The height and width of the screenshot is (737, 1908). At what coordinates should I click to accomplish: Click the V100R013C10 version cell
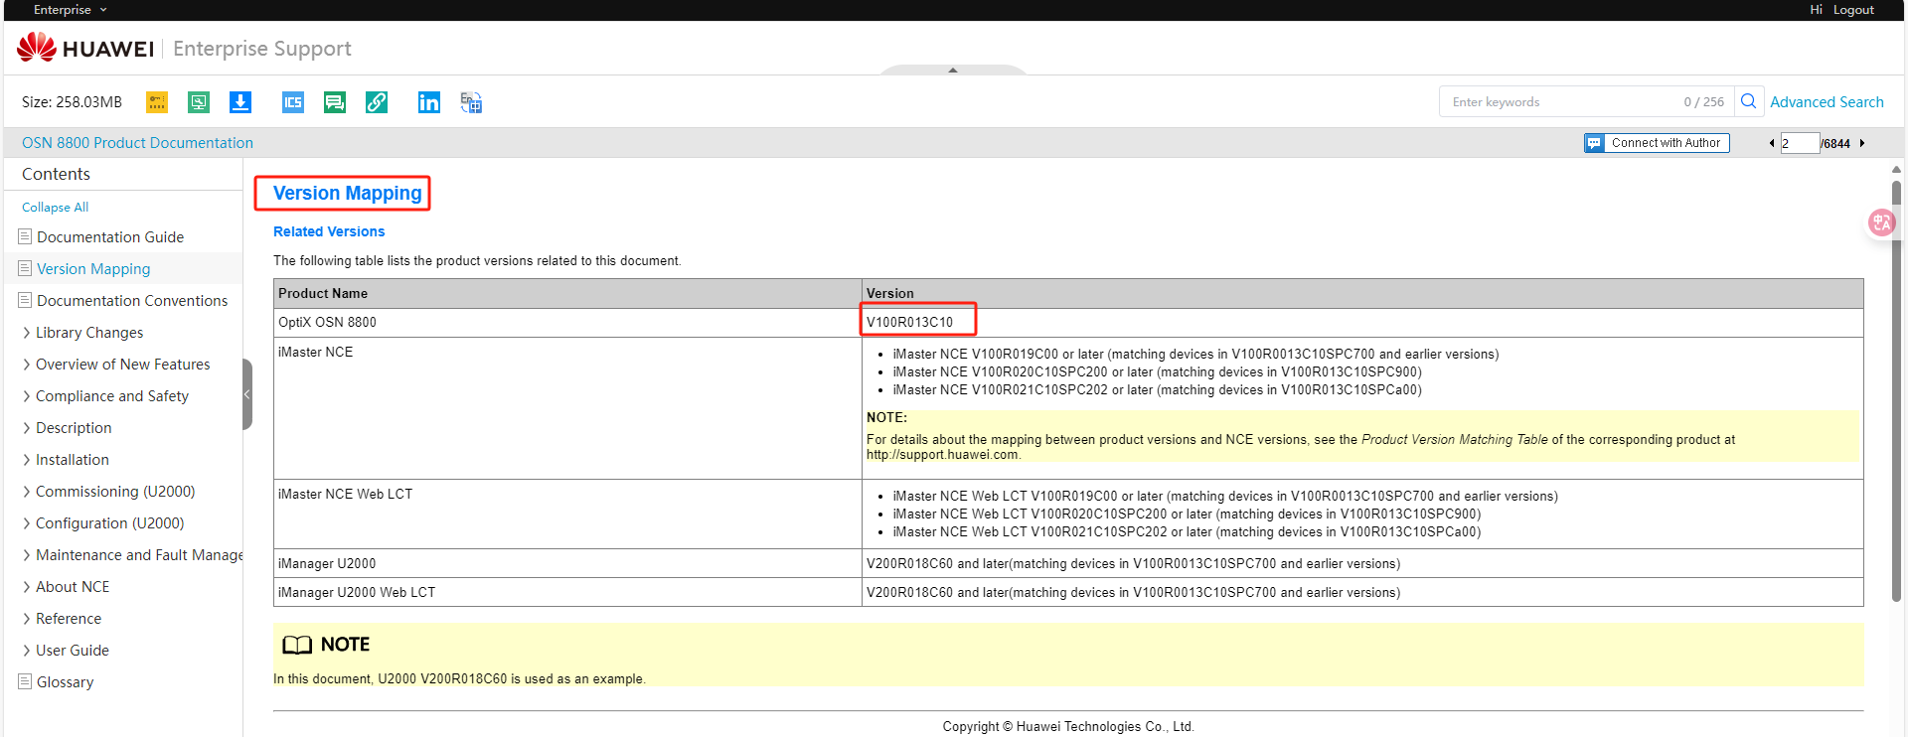[x=1362, y=322]
